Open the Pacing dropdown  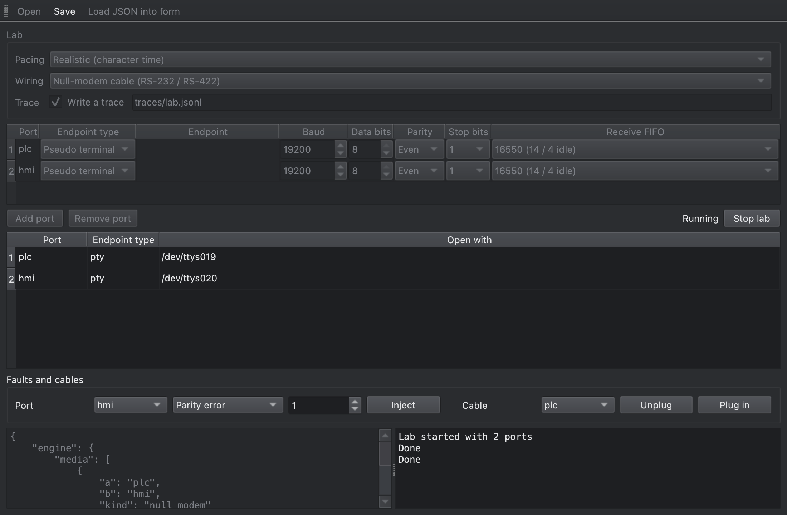click(410, 59)
